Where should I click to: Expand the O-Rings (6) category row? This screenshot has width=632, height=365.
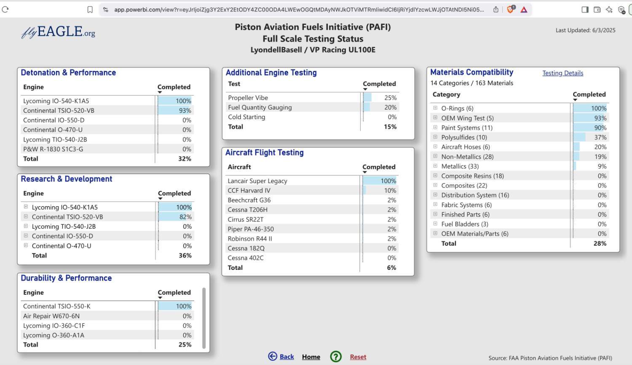point(435,108)
